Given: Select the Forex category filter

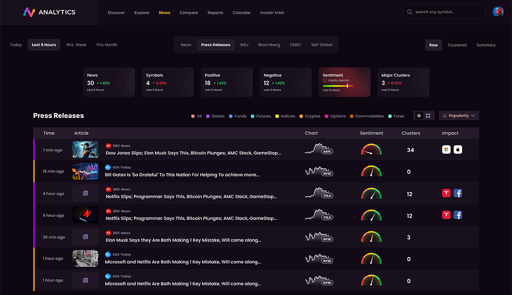Looking at the screenshot, I should [396, 116].
